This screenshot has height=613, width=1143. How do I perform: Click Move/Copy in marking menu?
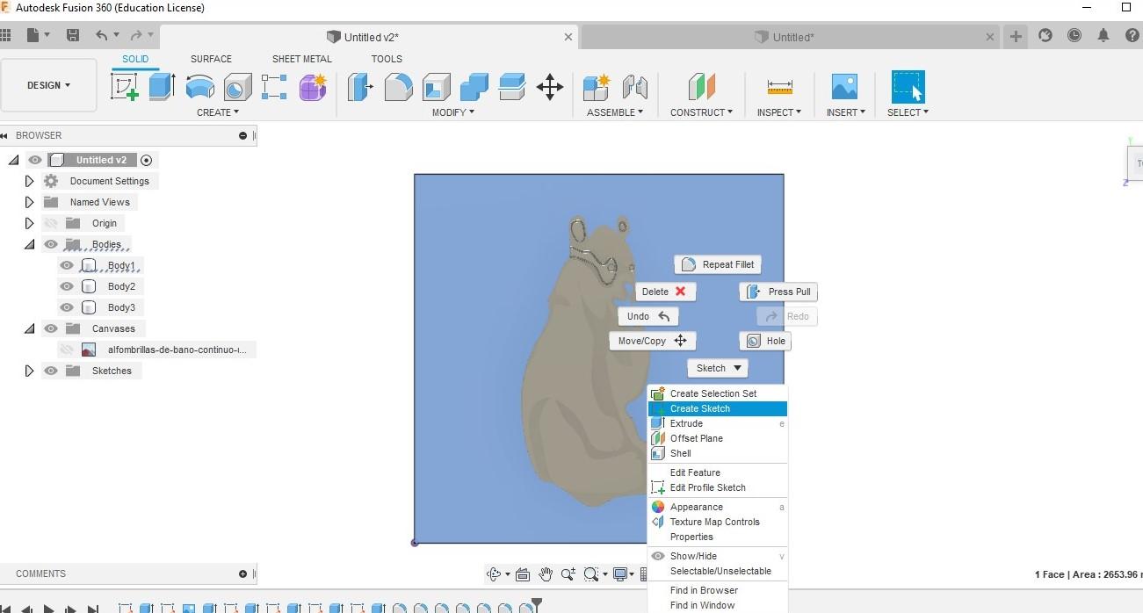coord(652,341)
